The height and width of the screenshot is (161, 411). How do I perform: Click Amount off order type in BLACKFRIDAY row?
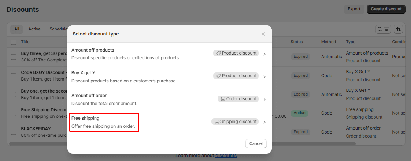coord(363,128)
